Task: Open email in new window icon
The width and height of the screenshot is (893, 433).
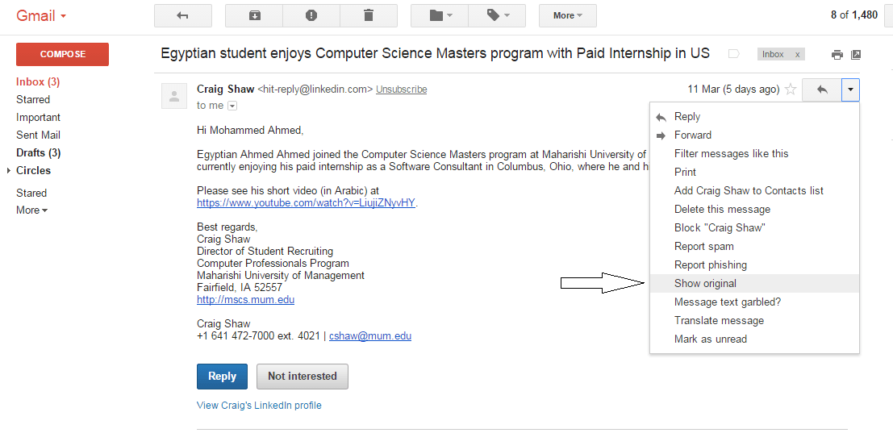Action: [856, 55]
